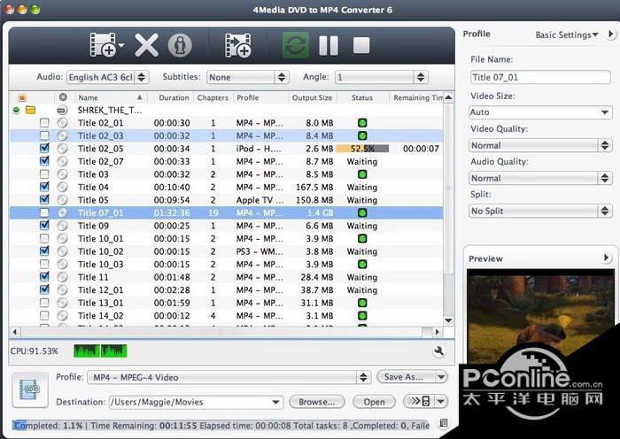This screenshot has width=620, height=439.
Task: Open the Split dropdown
Action: coord(540,211)
